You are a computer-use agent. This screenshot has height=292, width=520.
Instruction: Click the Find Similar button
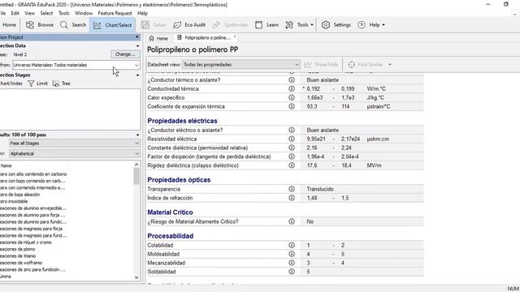(x=365, y=65)
